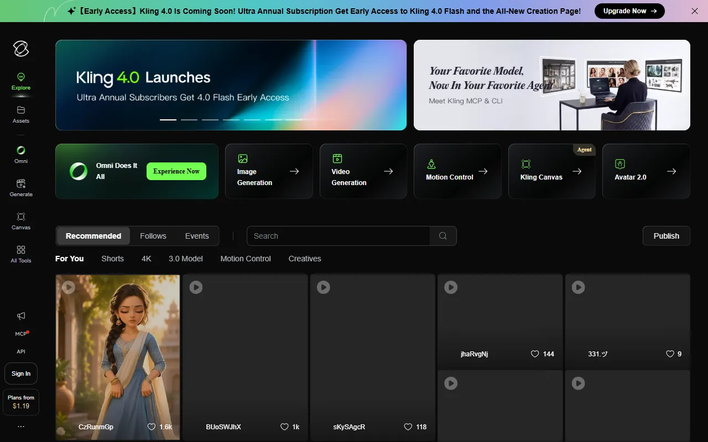The height and width of the screenshot is (442, 708).
Task: Open Canvas in the sidebar
Action: pyautogui.click(x=21, y=221)
